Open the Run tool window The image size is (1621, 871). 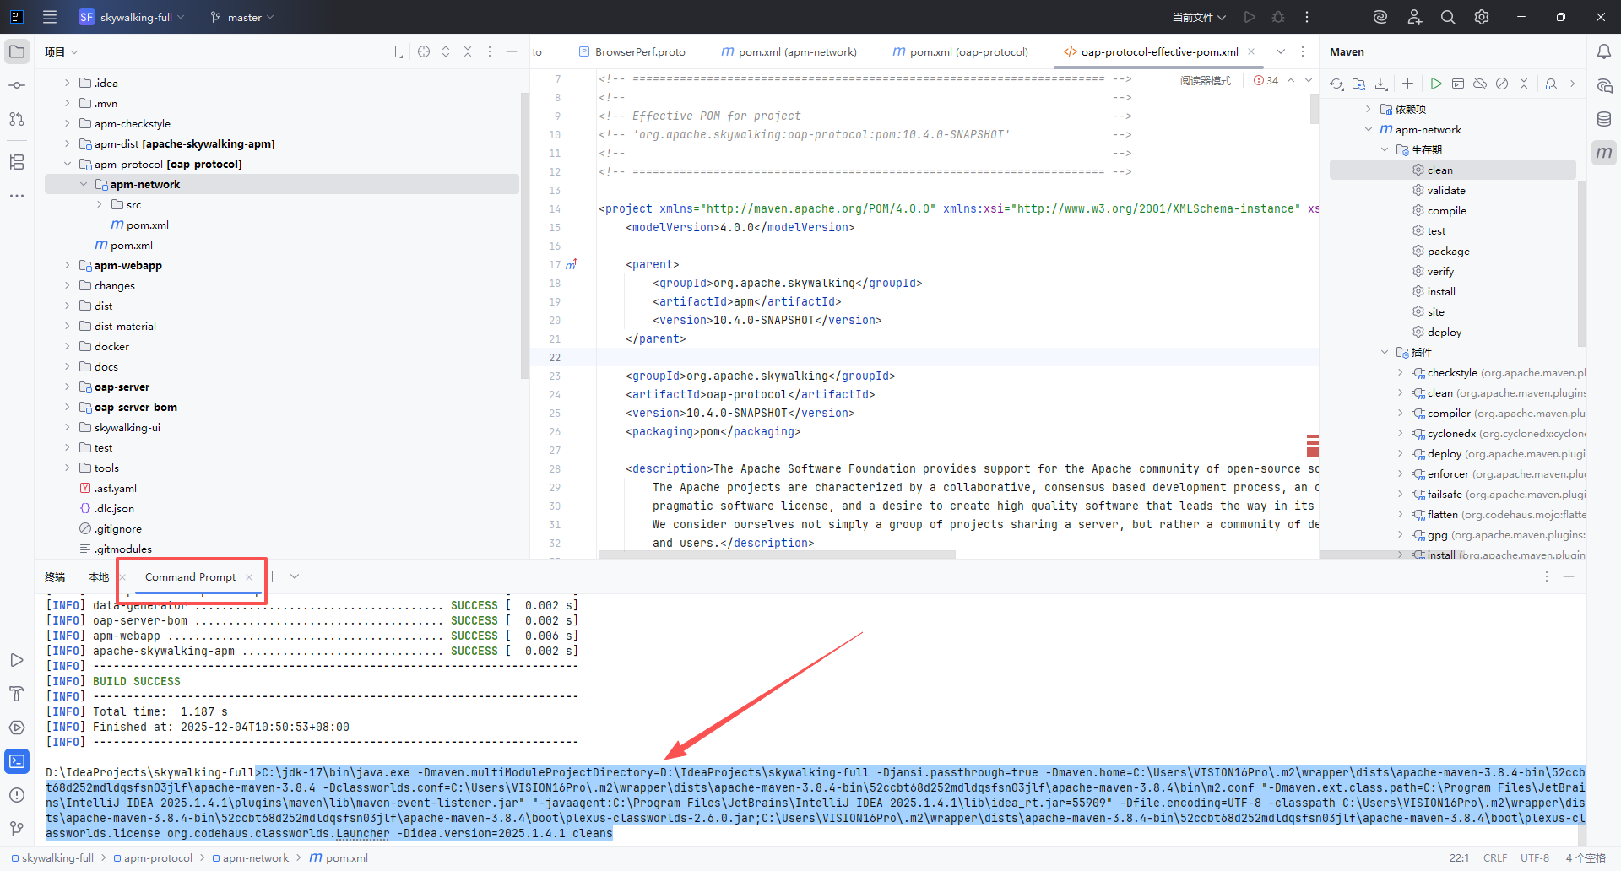coord(17,660)
